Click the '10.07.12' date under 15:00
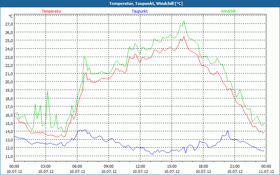This screenshot has height=175, width=280. coord(171,171)
